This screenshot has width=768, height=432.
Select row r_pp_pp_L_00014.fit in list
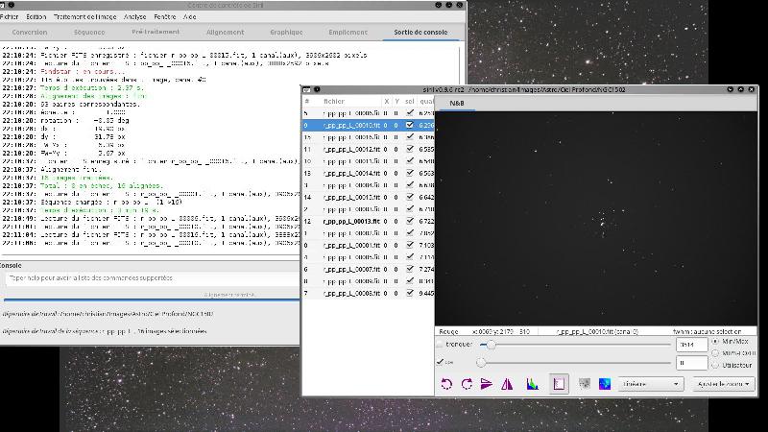coord(368,173)
